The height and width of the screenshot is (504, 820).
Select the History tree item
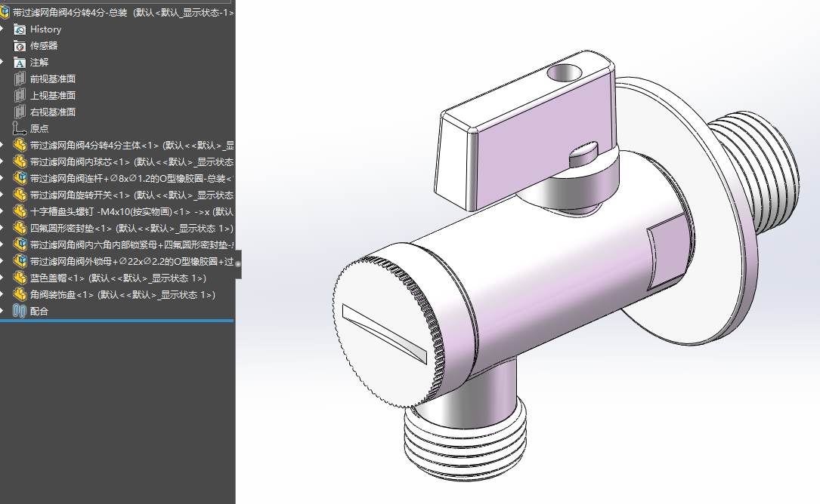[x=45, y=29]
